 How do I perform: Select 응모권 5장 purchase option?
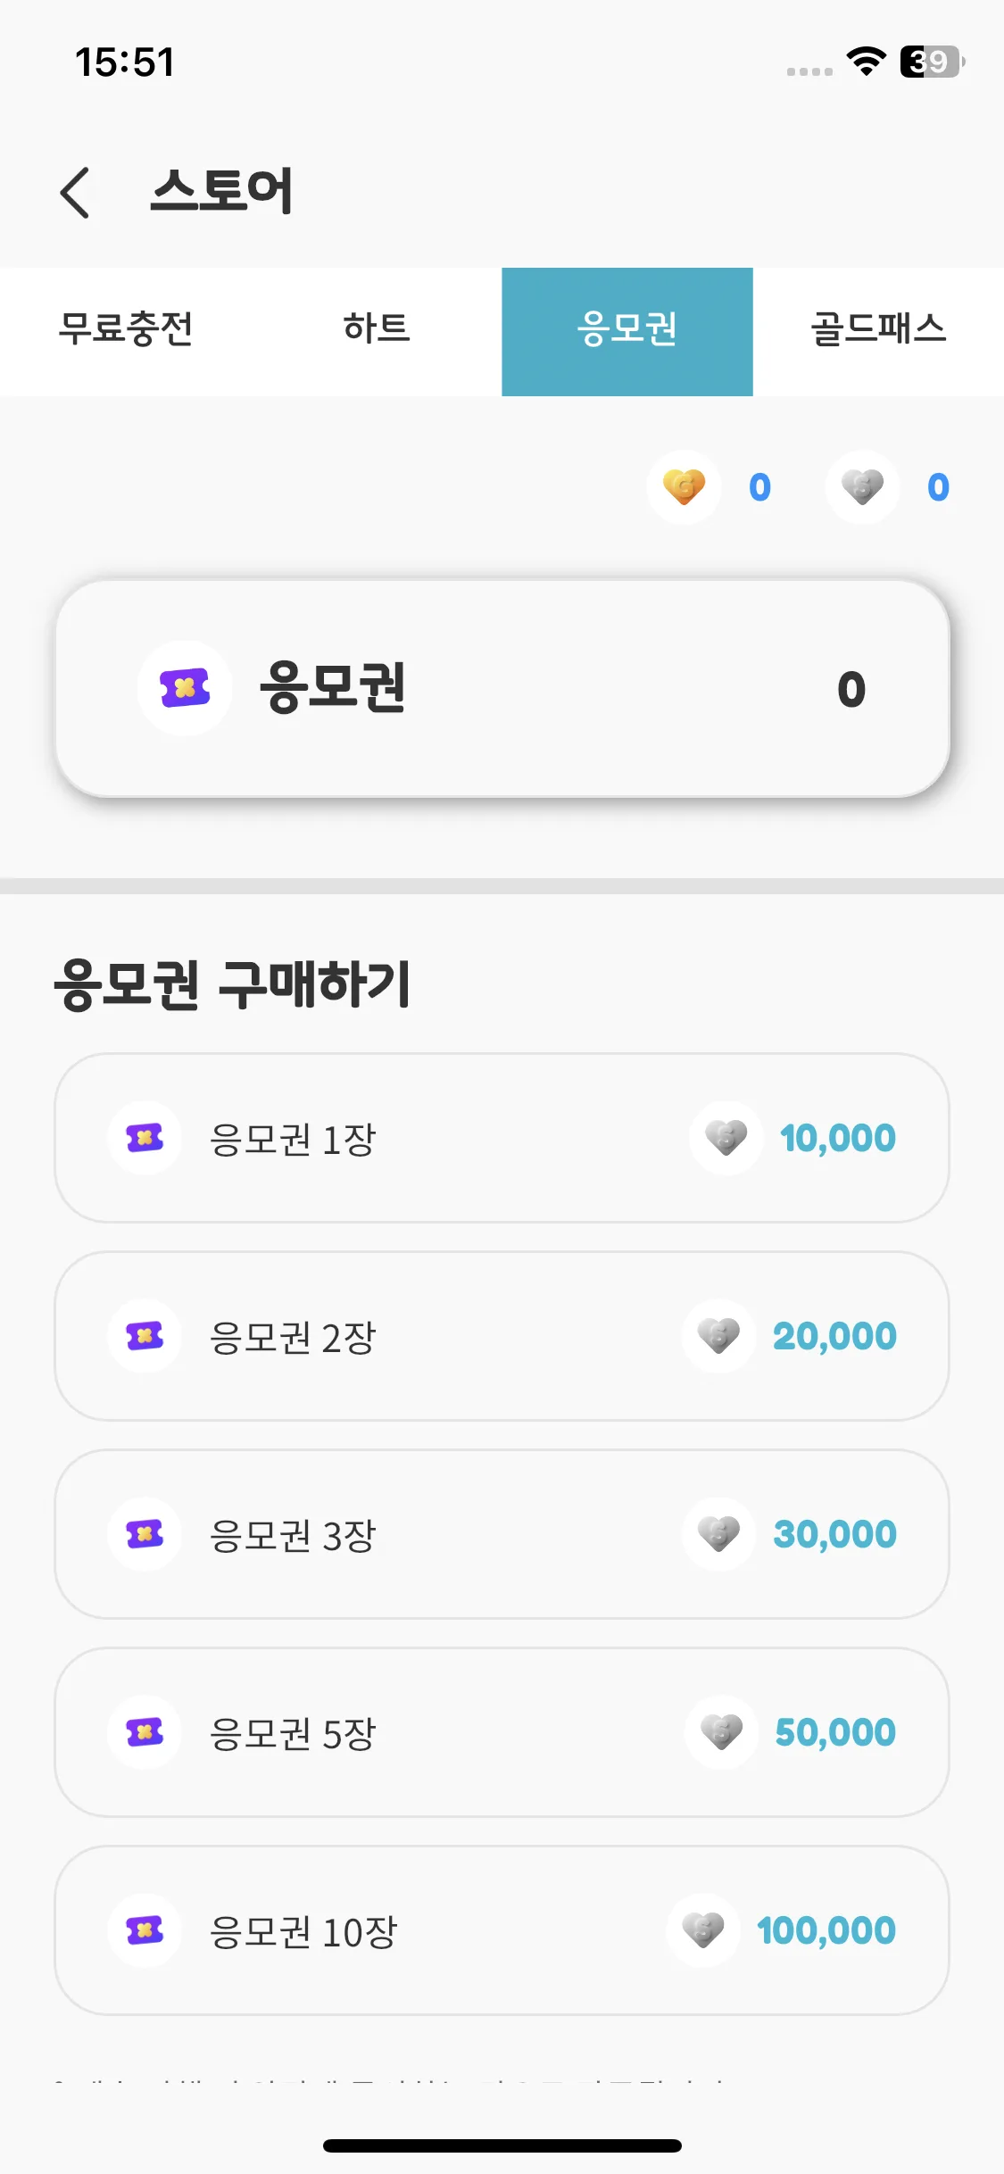point(502,1732)
